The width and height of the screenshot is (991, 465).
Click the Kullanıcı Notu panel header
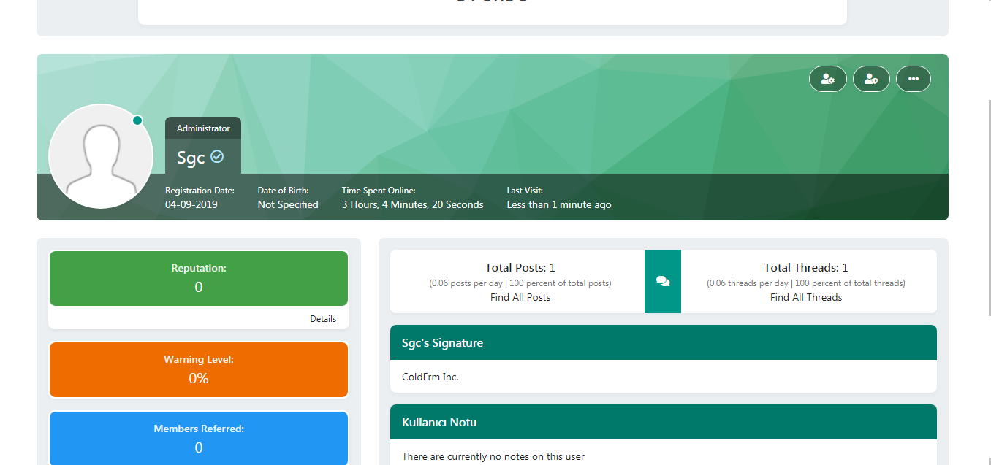pos(663,422)
